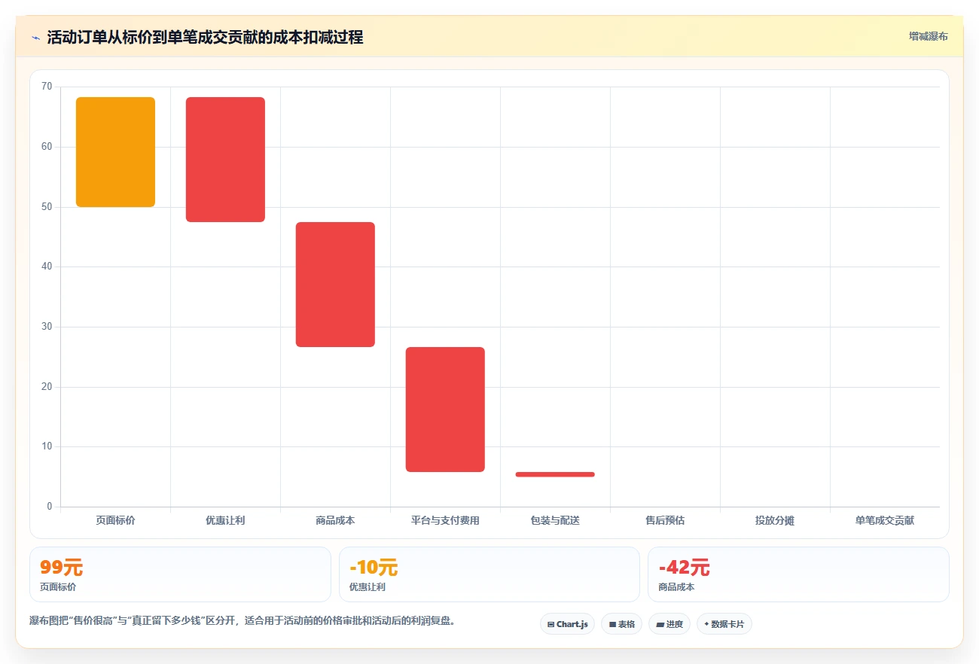Screen dimensions: 979x664
Task: Click the footer note starting 瀑布图把
Action: tap(242, 621)
